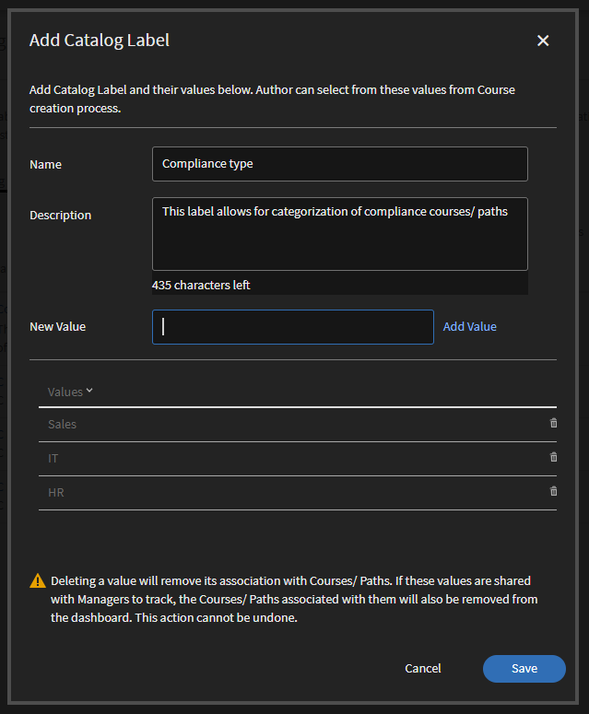The width and height of the screenshot is (589, 714).
Task: Click the Description field label
Action: (x=61, y=216)
